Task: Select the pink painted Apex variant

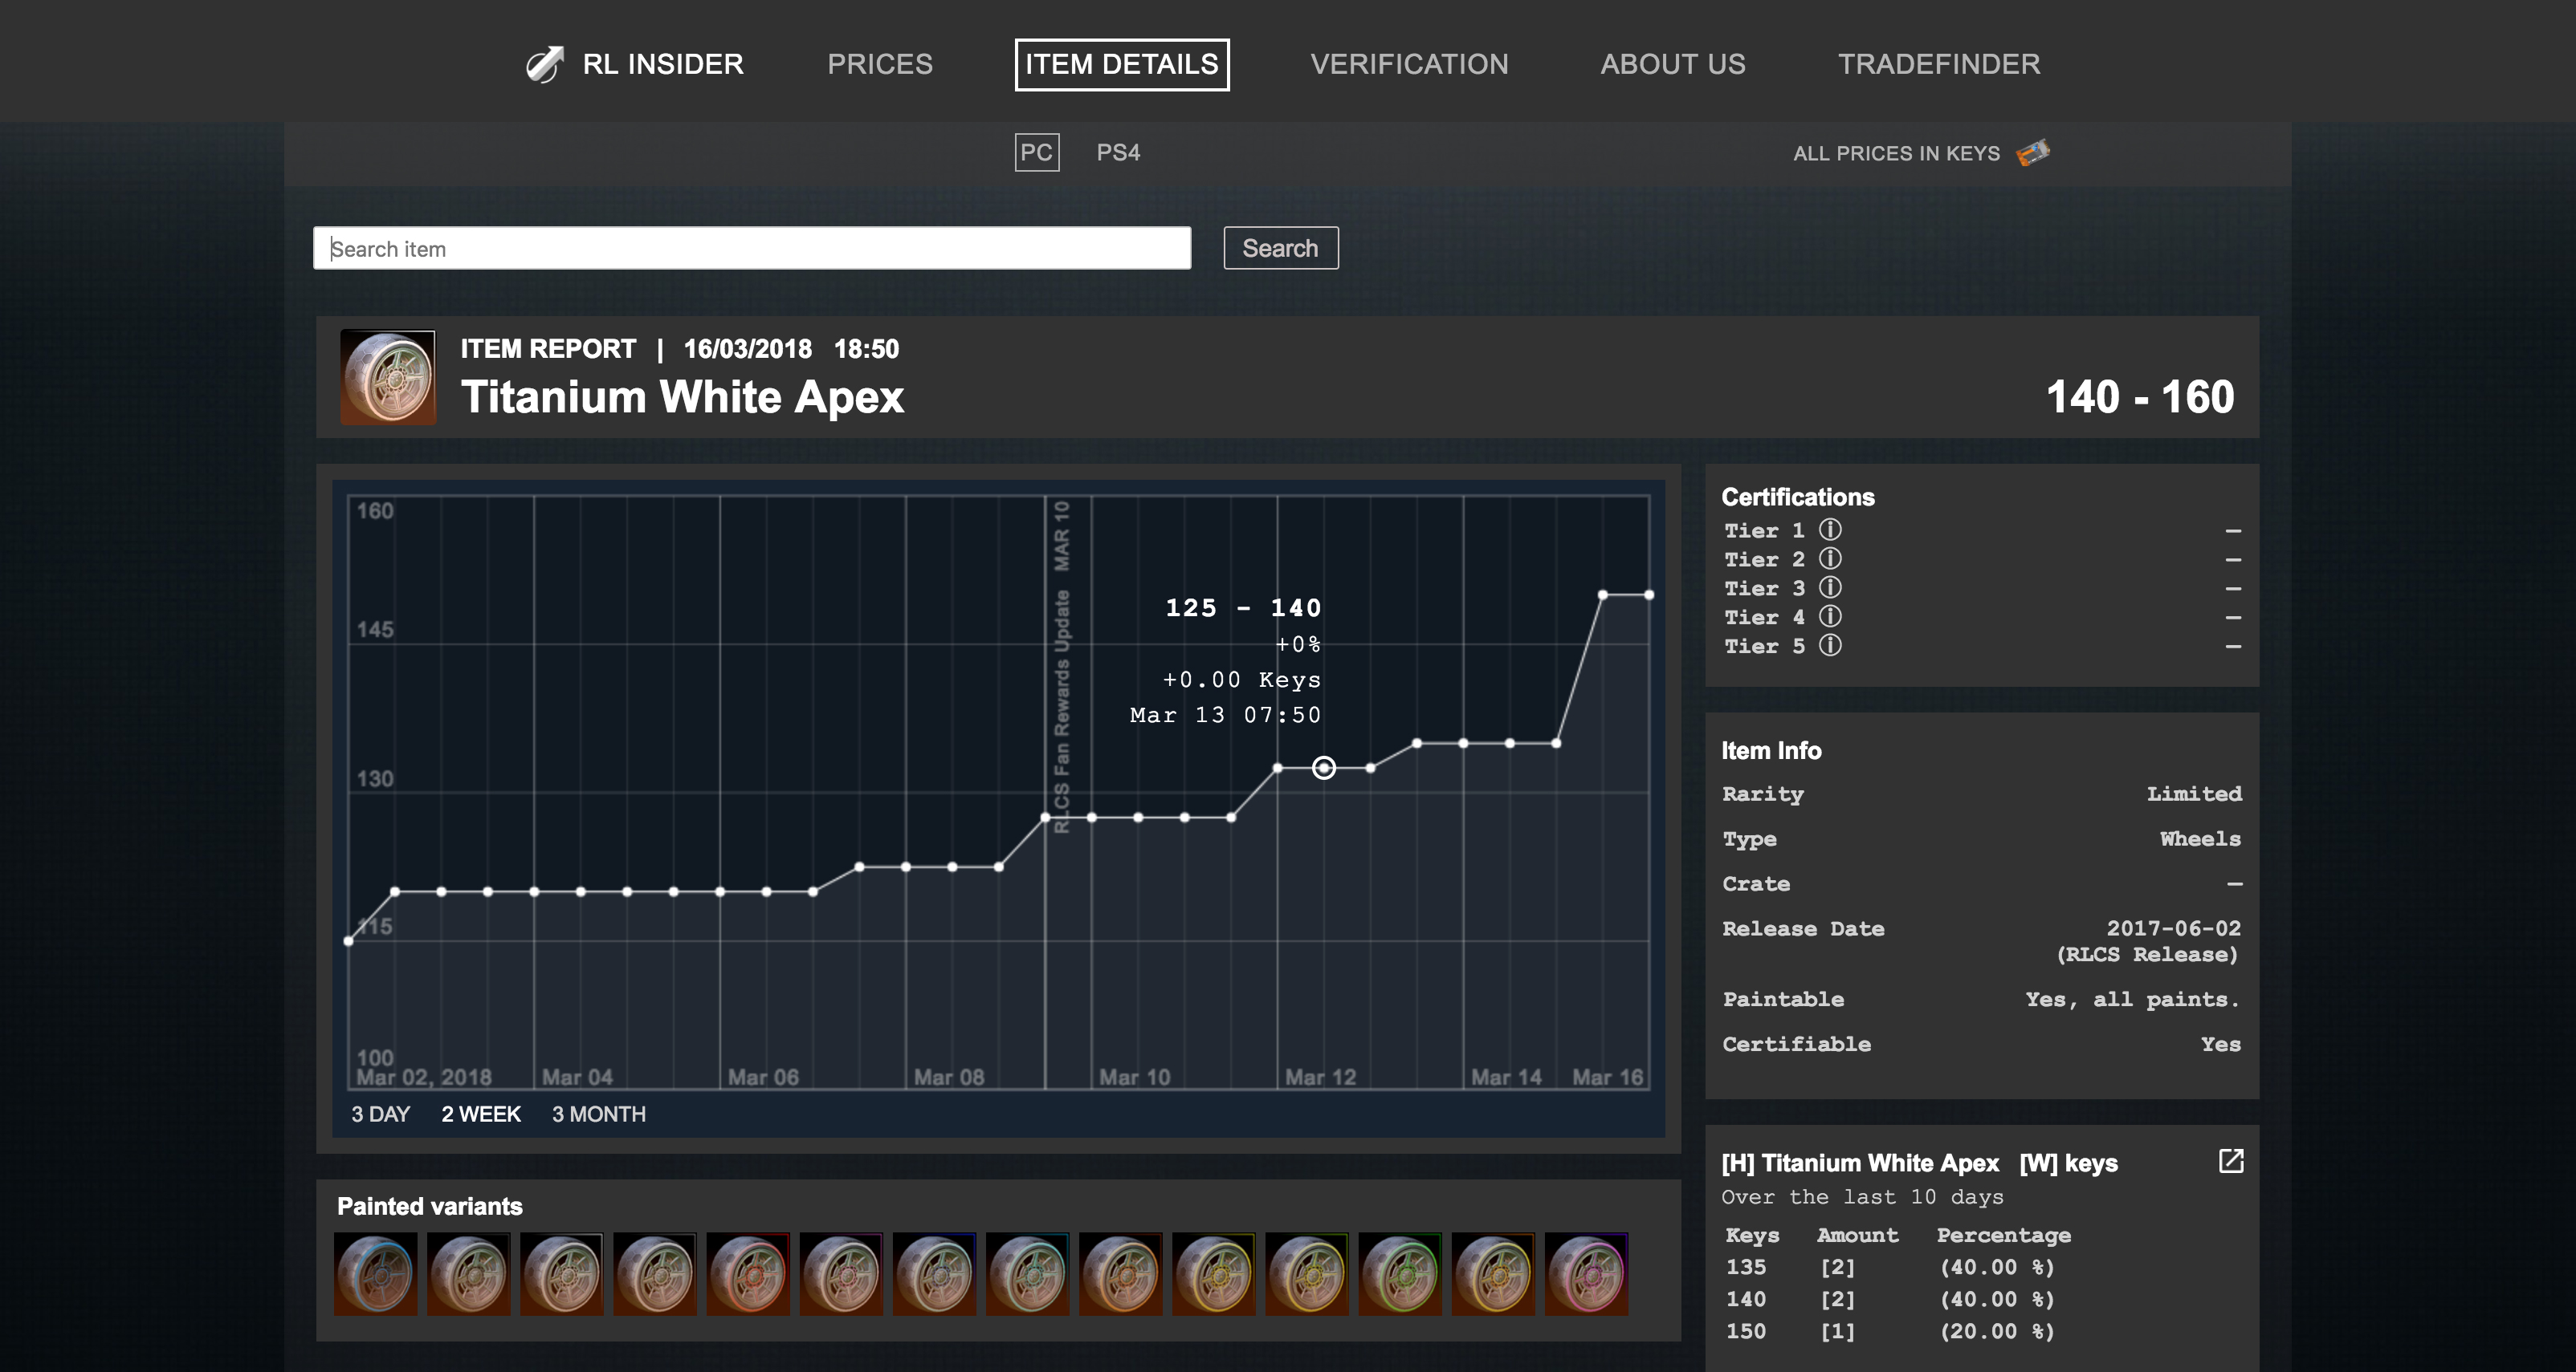Action: [1586, 1273]
